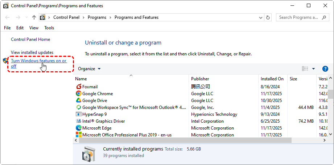The height and width of the screenshot is (165, 334).
Task: Select the Google Chrome icon in list
Action: pos(79,94)
